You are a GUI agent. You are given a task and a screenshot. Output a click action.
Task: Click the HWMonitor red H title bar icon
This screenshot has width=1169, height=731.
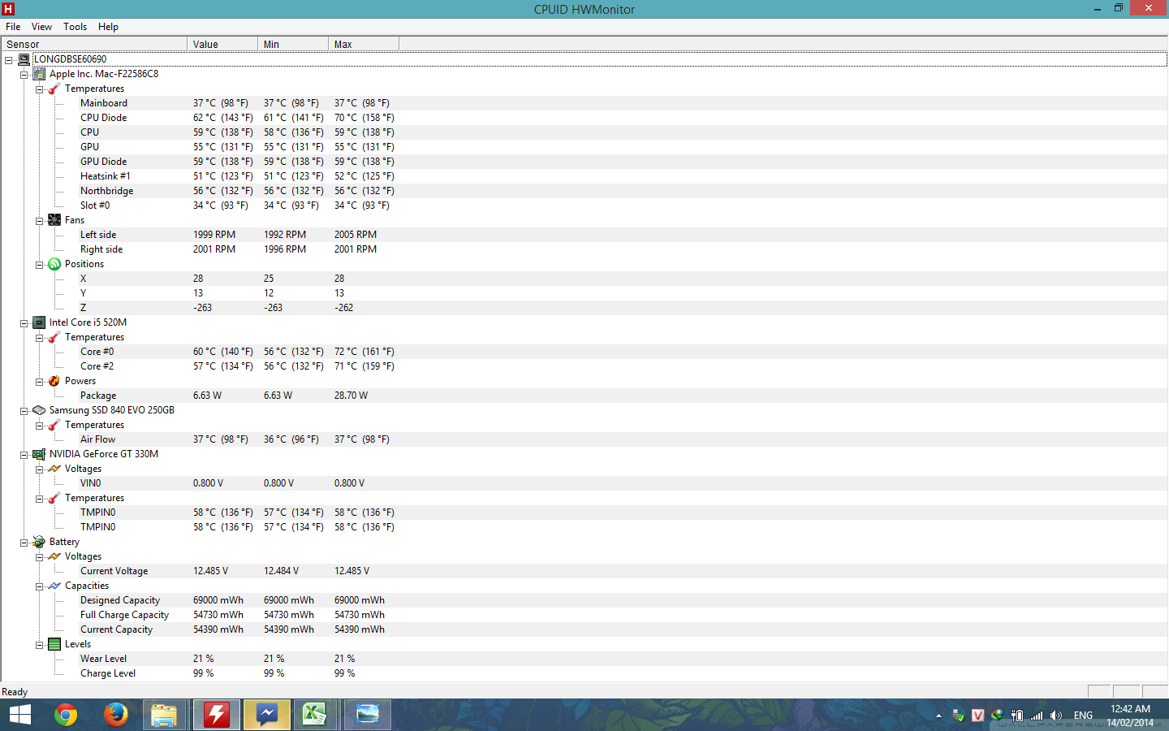[8, 9]
